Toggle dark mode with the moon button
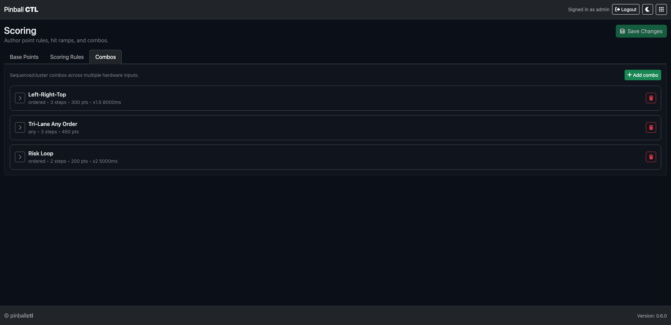The width and height of the screenshot is (671, 325). 647,9
